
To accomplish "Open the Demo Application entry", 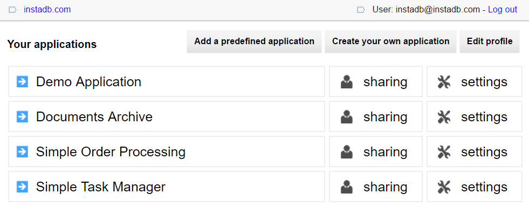I will [167, 81].
